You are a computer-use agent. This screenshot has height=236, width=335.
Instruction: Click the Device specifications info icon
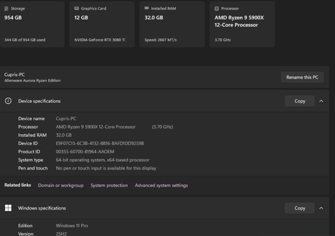(8, 101)
